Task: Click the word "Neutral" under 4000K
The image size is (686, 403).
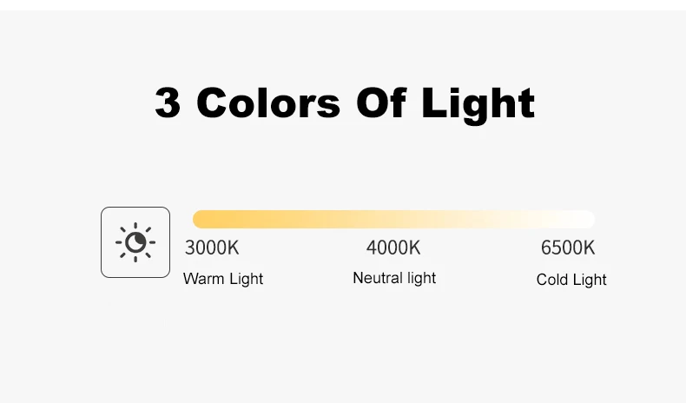Action: tap(377, 278)
